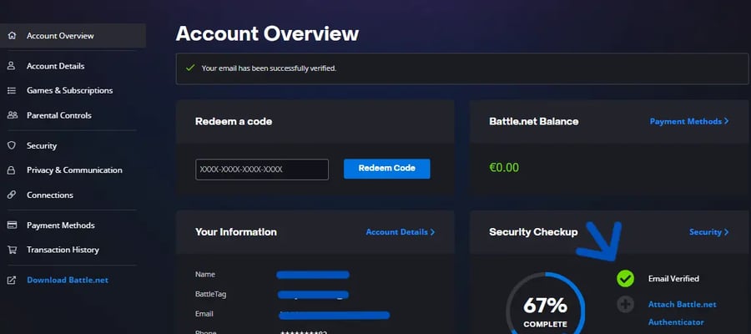
Task: Click the card icon beside Payment Methods
Action: pyautogui.click(x=12, y=225)
